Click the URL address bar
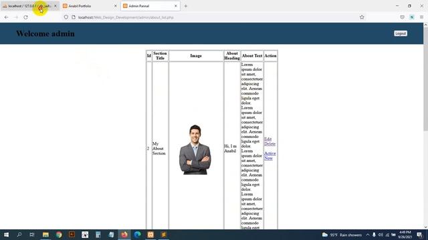 pyautogui.click(x=213, y=17)
